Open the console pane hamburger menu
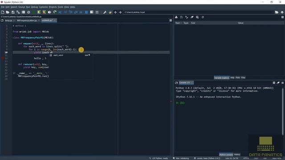 point(282,83)
